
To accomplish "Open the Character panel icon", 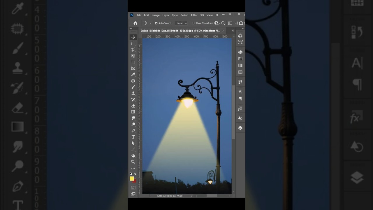I will [240, 92].
